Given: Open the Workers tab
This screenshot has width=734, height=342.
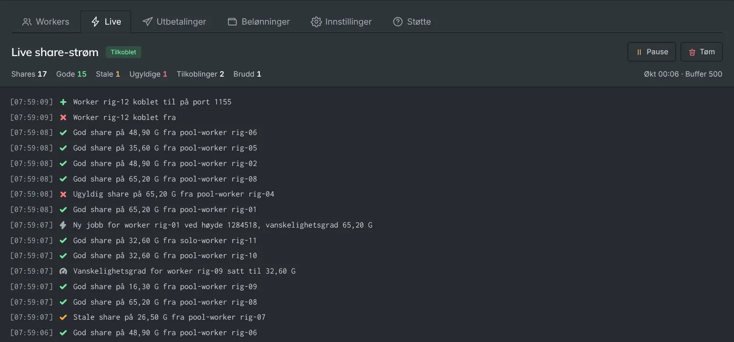Looking at the screenshot, I should point(46,22).
